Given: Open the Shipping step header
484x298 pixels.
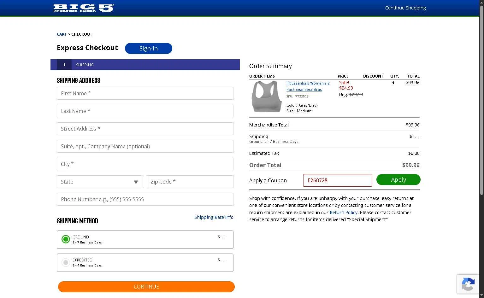Looking at the screenshot, I should 145,65.
